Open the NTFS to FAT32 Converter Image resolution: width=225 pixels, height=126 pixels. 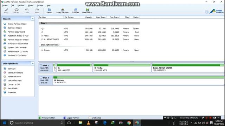coord(18,43)
